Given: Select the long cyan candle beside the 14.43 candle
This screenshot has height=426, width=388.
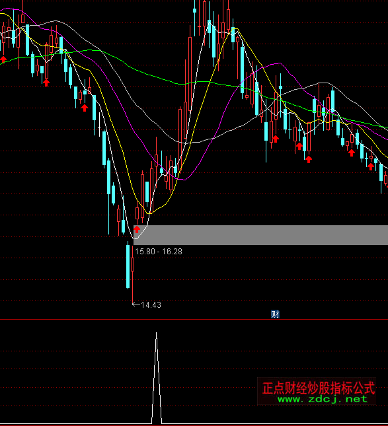Looking at the screenshot, I should [128, 266].
